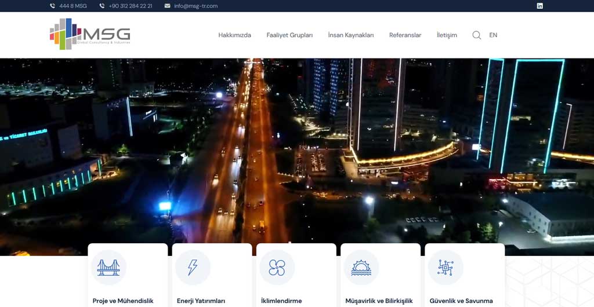This screenshot has height=307, width=594.
Task: Open the İnsan Kaynakları menu
Action: tap(351, 35)
